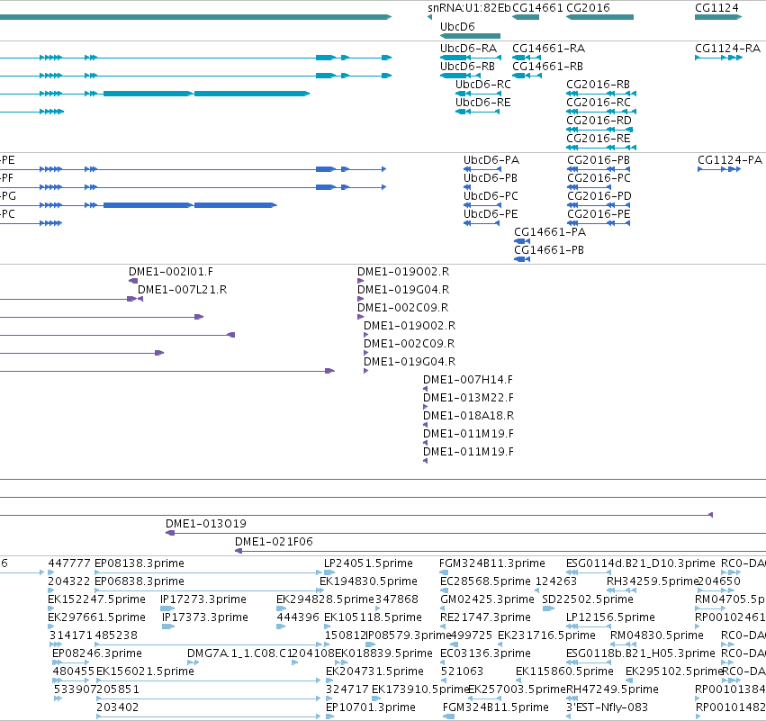Open the DME1-007H14.F label

tap(468, 380)
